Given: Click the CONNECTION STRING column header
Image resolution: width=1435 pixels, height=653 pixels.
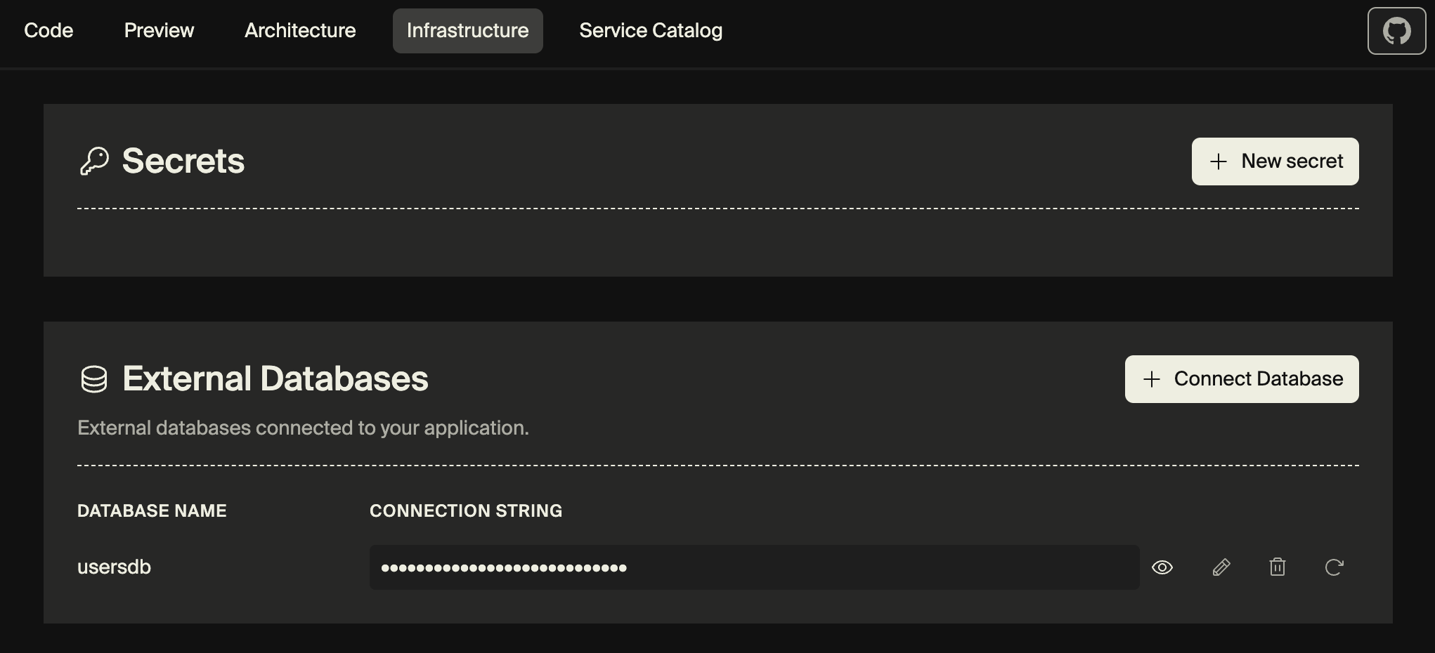Looking at the screenshot, I should [x=466, y=510].
